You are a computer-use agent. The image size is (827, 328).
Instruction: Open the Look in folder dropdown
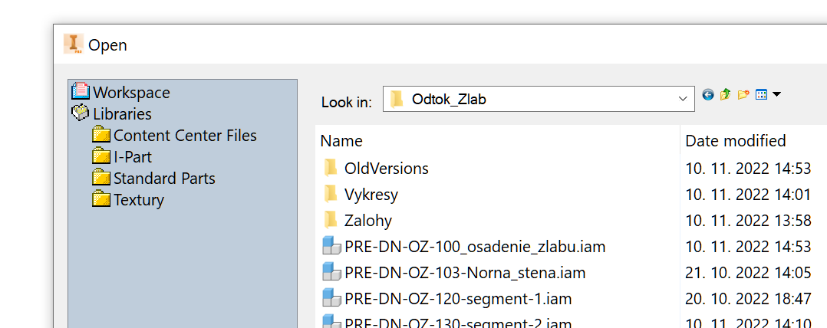pos(539,99)
